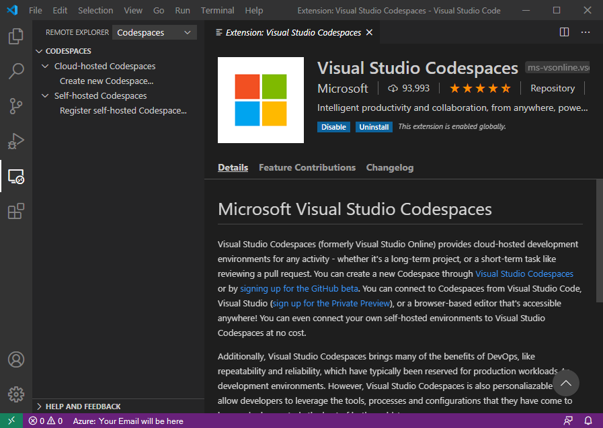The image size is (603, 428).
Task: Open the Extensions view
Action: point(15,212)
